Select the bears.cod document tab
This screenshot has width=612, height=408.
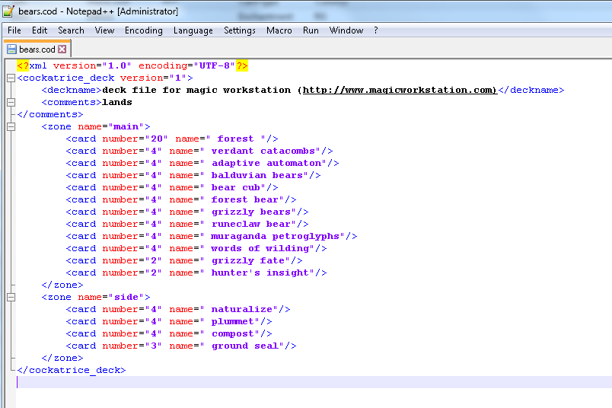37,49
